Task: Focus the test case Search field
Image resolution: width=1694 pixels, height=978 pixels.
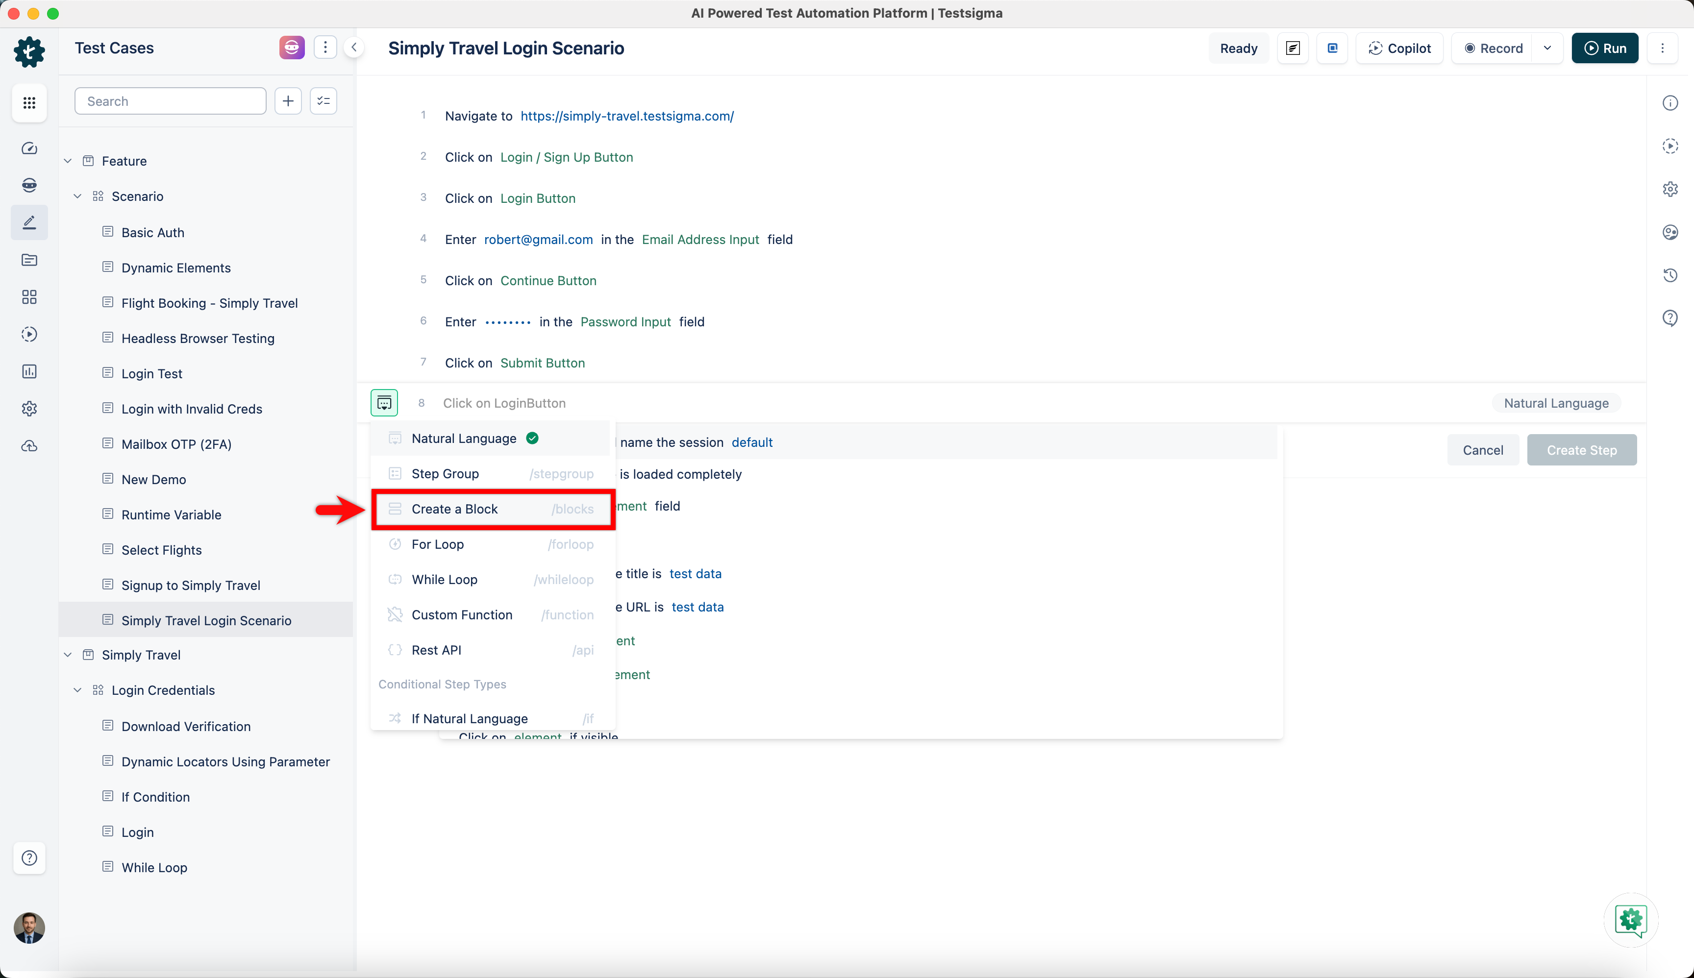Action: pyautogui.click(x=170, y=101)
